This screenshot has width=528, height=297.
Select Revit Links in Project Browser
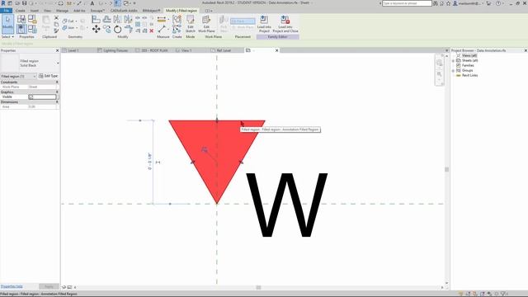[x=469, y=75]
